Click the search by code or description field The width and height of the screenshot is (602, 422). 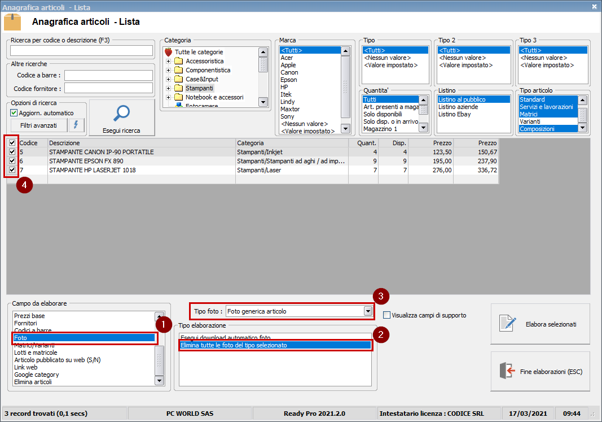tap(81, 51)
